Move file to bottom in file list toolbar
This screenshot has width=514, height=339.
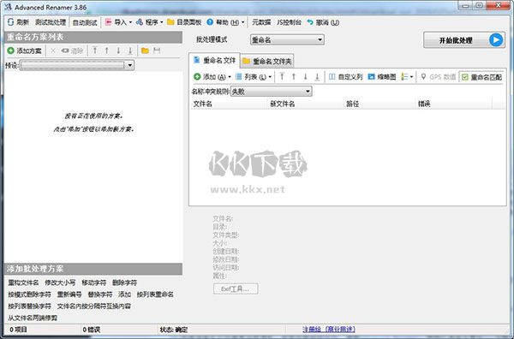point(317,77)
